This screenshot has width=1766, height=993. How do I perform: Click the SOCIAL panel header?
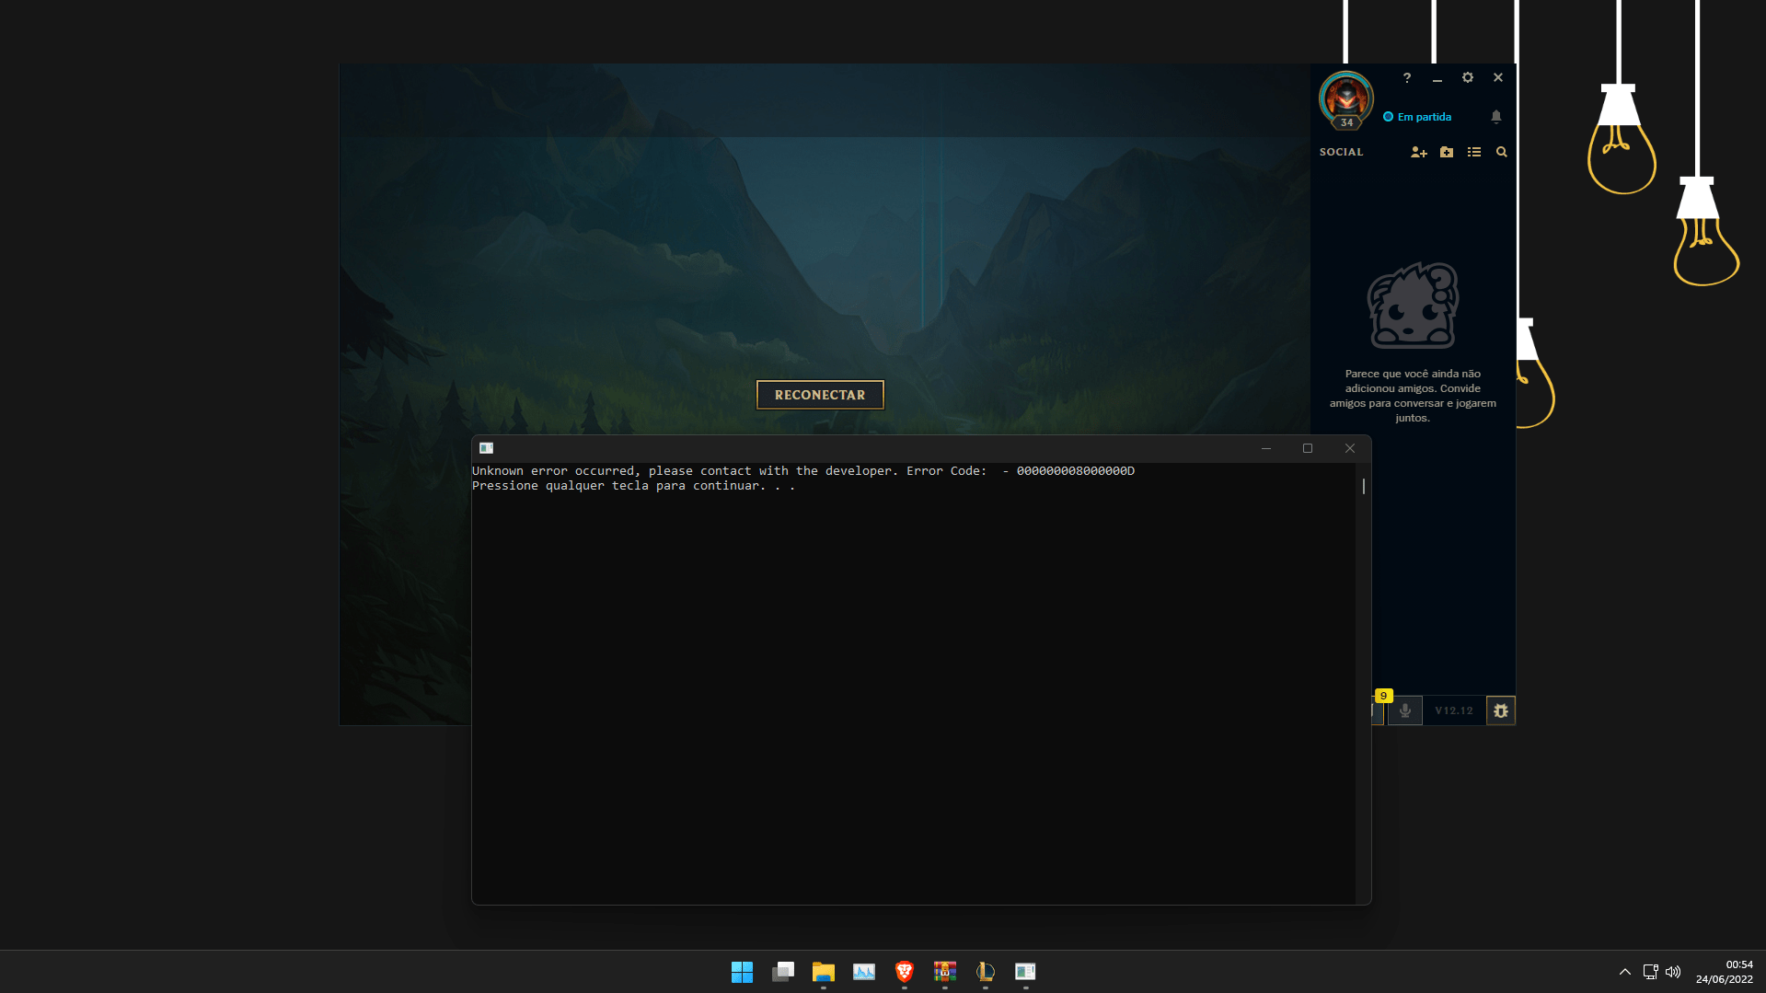pos(1342,152)
